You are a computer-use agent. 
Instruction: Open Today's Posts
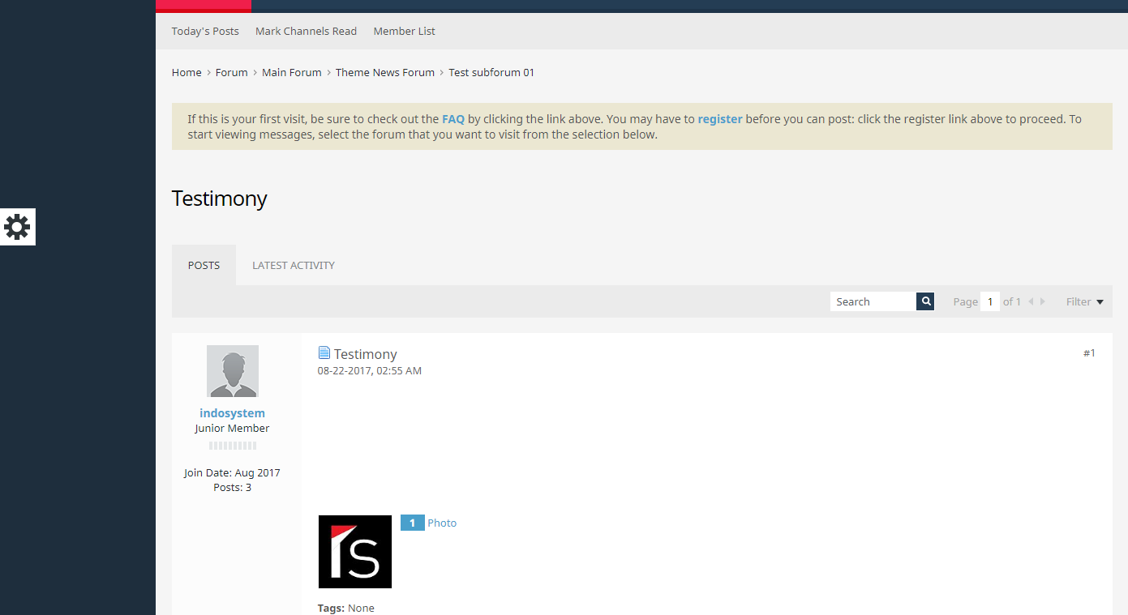click(205, 31)
